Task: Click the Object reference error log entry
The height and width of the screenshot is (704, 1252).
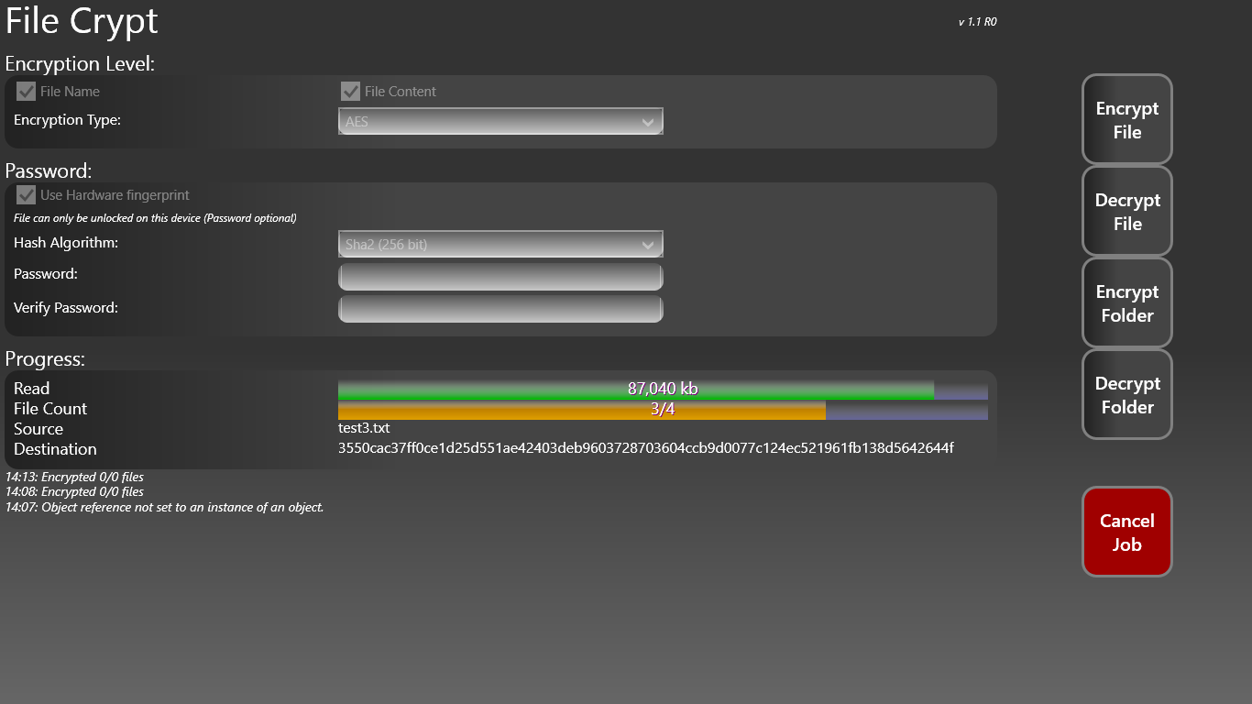Action: 165,506
